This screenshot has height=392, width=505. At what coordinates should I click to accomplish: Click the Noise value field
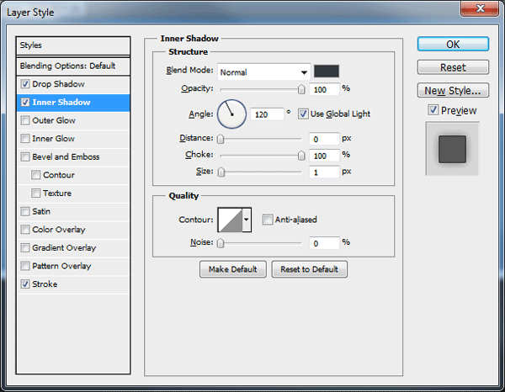(324, 243)
